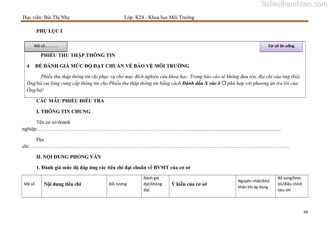330x233 pixels.
Task: Click the "Cơ sở ăn uống" purple button
Action: [281, 46]
